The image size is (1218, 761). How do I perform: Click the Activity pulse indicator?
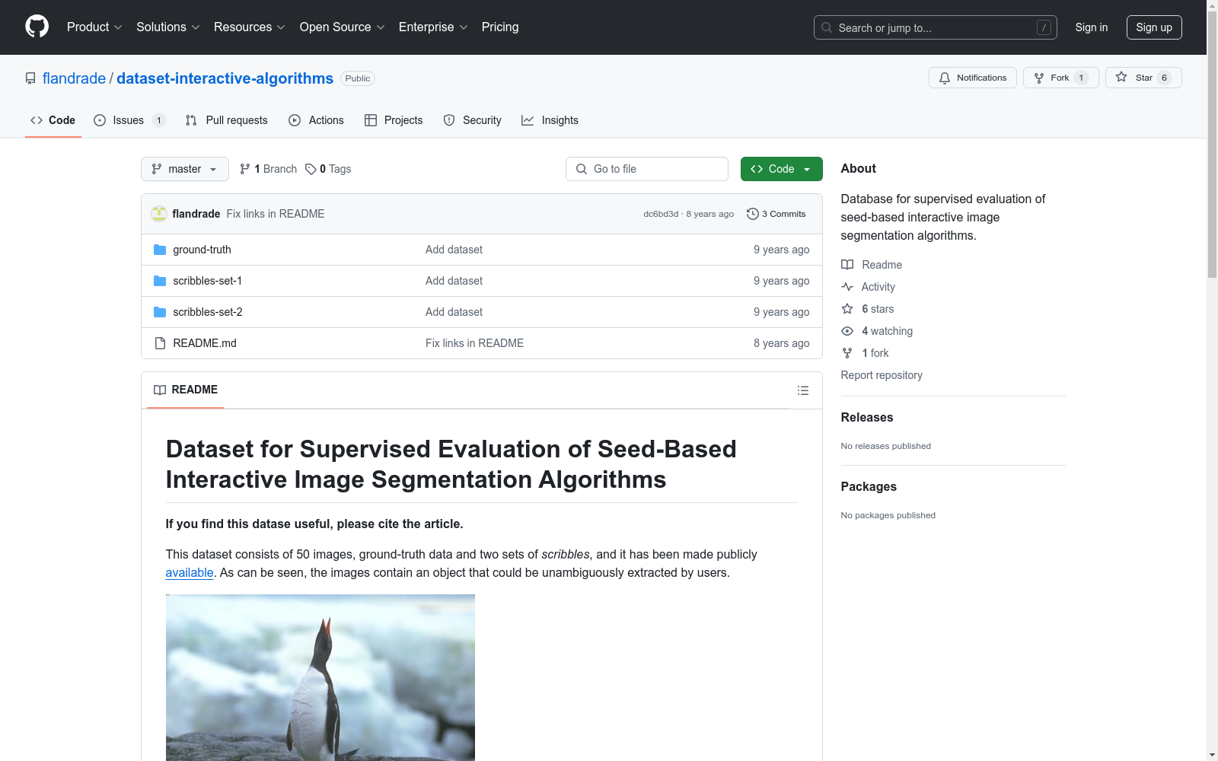[x=847, y=287]
